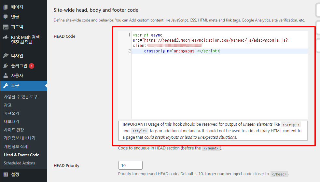
Task: Click the "<script async" code text
Action: (x=147, y=35)
